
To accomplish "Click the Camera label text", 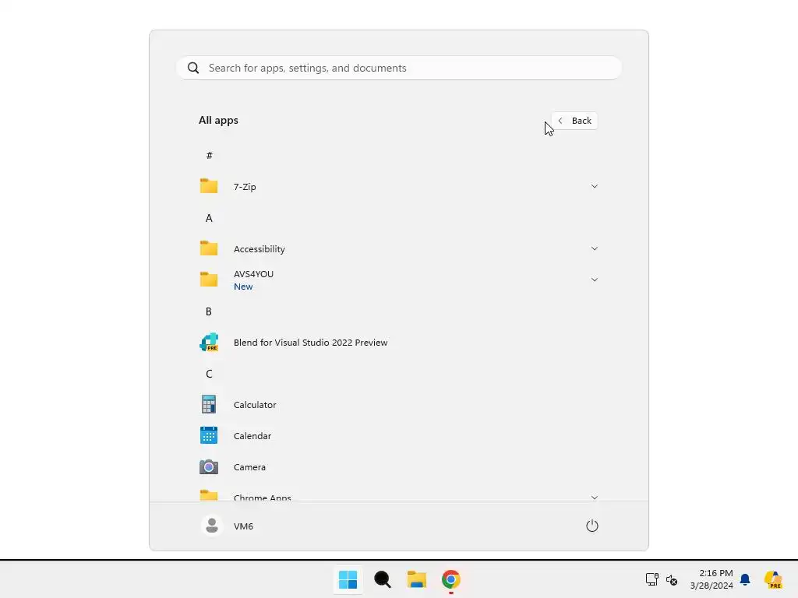I will pos(249,467).
